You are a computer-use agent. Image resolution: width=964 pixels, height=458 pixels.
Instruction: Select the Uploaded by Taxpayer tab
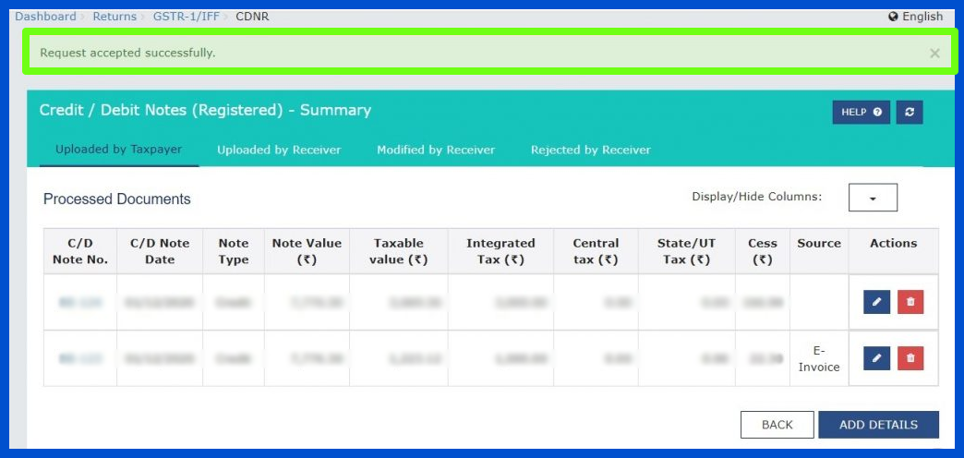tap(119, 150)
